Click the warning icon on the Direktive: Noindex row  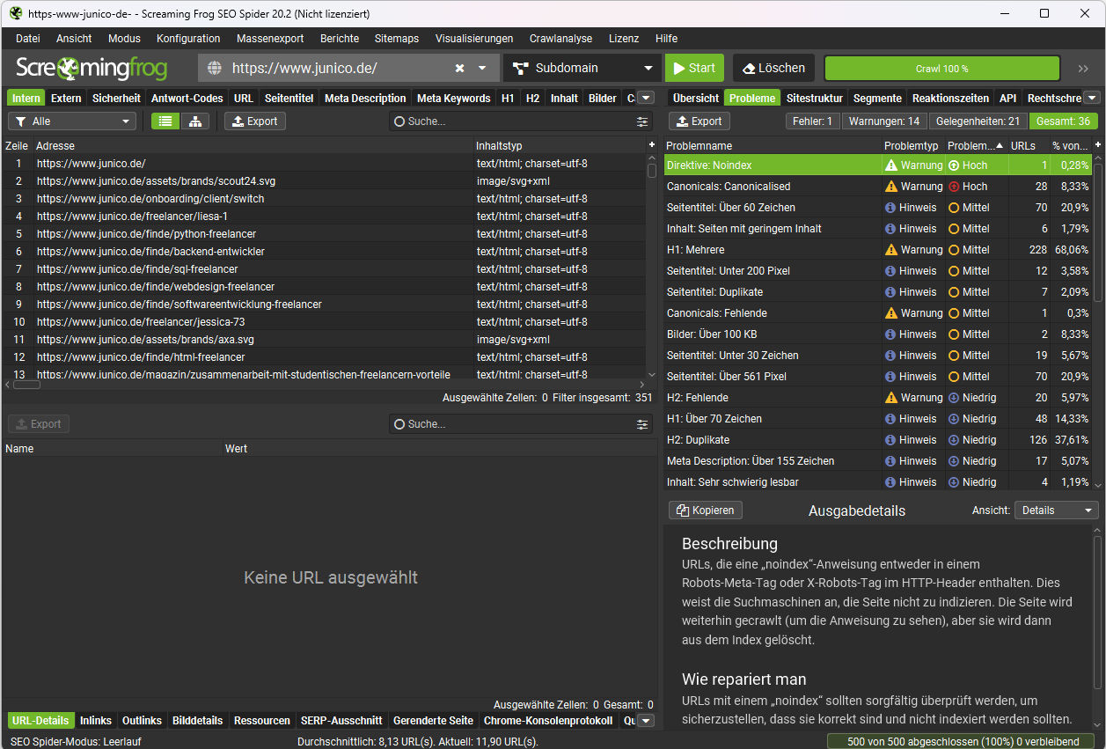[891, 165]
